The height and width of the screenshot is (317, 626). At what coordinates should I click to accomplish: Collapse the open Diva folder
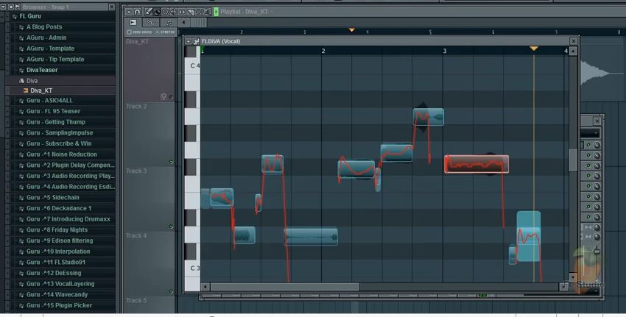[32, 81]
